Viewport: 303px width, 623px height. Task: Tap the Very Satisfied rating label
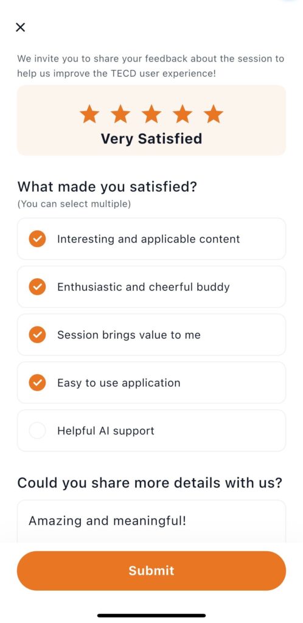(x=151, y=139)
